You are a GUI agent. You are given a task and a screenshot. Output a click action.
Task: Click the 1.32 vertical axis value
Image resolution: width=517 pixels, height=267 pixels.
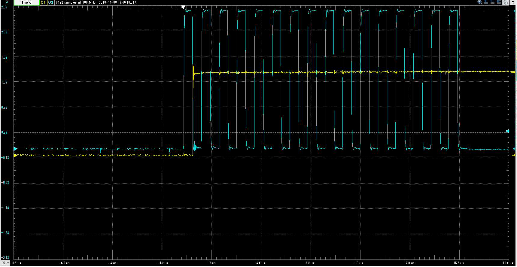pyautogui.click(x=4, y=82)
